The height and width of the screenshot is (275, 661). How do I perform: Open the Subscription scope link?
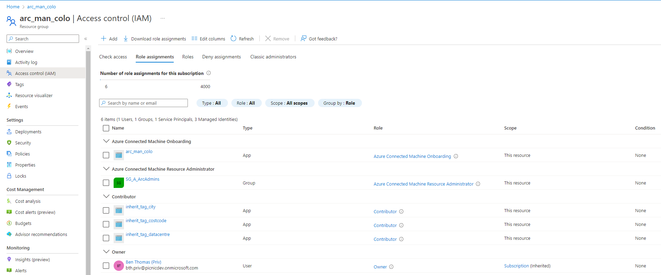516,266
